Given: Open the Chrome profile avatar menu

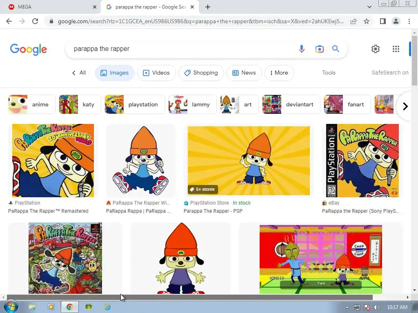Looking at the screenshot, I should click(396, 21).
